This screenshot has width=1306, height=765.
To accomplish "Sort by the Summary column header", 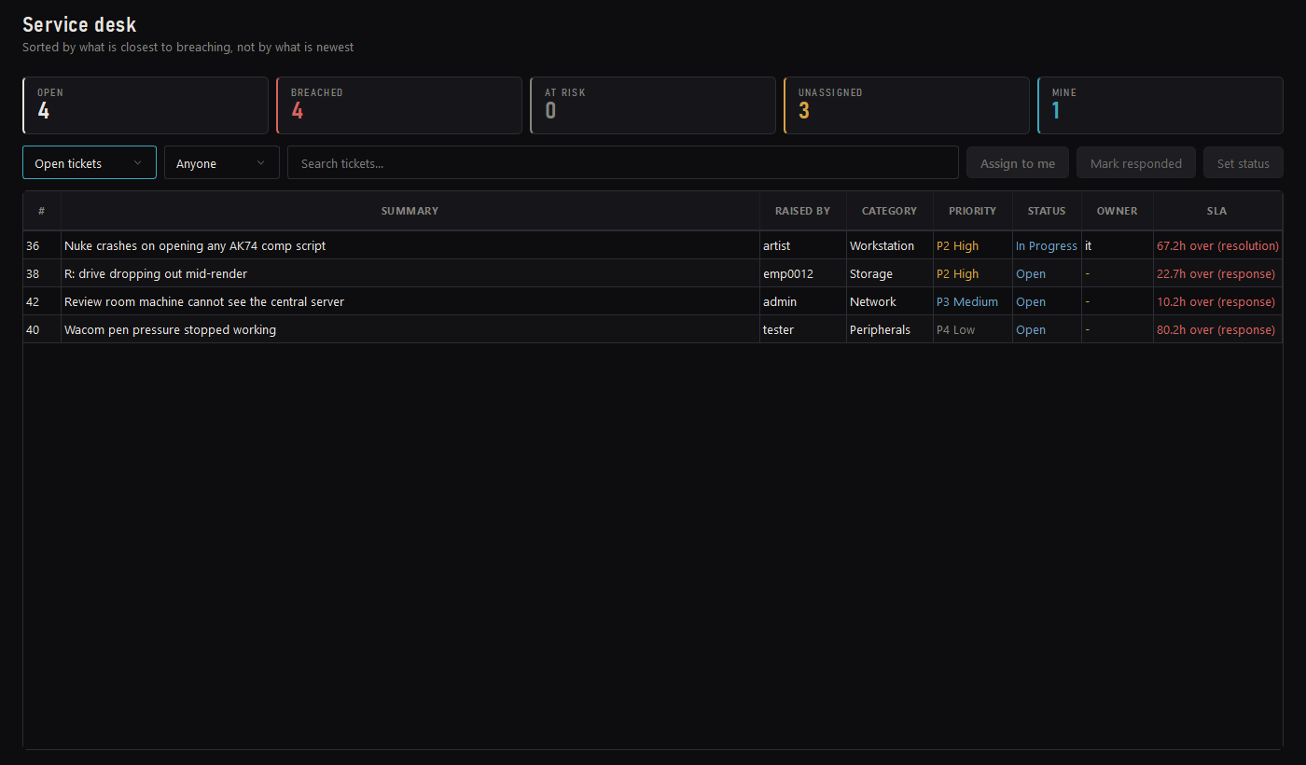I will (x=410, y=211).
